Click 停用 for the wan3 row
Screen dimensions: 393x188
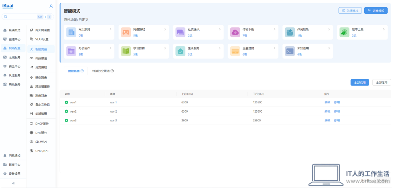[x=337, y=120]
